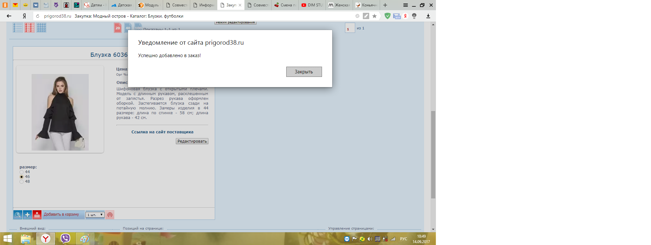Screen dimensions: 651x245
Task: Select size 48 radio button
Action: point(21,182)
